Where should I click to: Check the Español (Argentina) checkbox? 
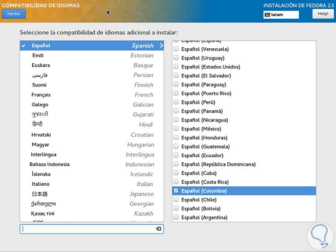click(176, 218)
